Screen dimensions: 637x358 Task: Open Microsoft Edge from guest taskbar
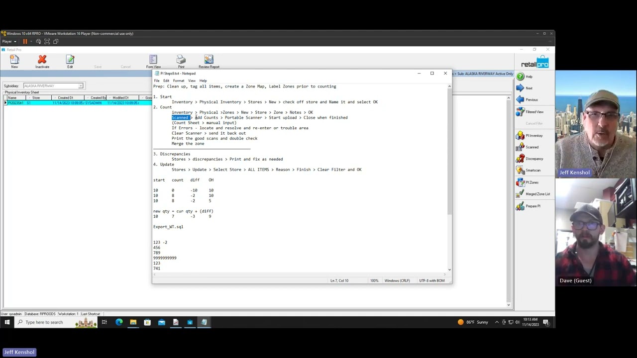[119, 322]
